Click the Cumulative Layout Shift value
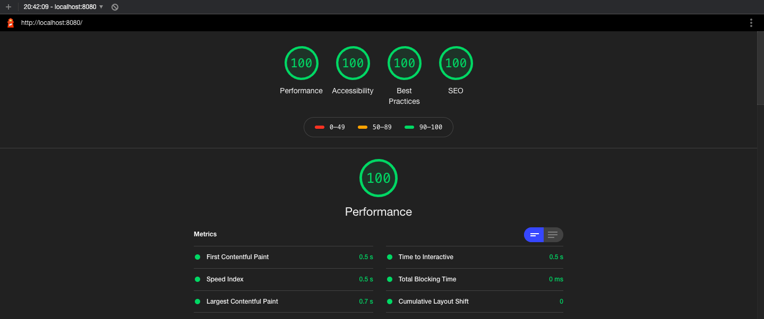Image resolution: width=764 pixels, height=319 pixels. [561, 301]
